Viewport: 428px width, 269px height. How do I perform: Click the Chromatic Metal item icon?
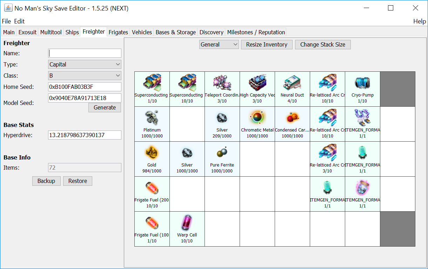[x=257, y=118]
